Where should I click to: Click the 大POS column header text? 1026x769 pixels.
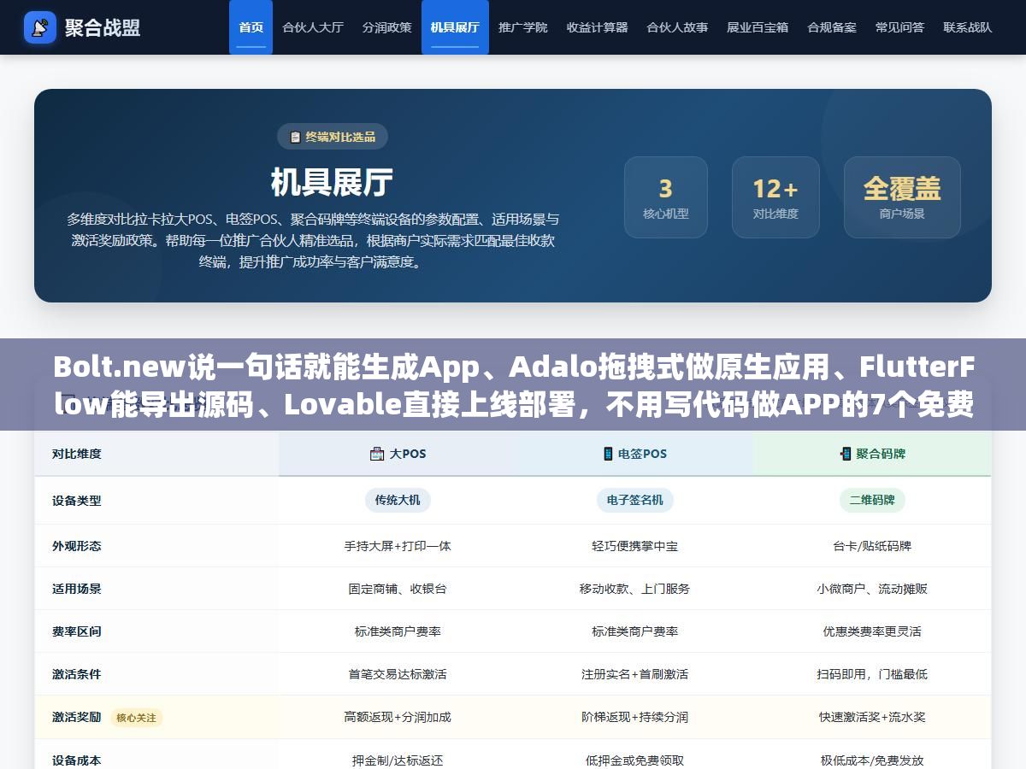408,454
